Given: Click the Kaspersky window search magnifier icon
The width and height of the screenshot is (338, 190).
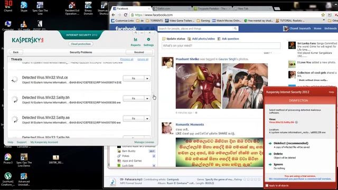Looking at the screenshot, I should pyautogui.click(x=136, y=33).
